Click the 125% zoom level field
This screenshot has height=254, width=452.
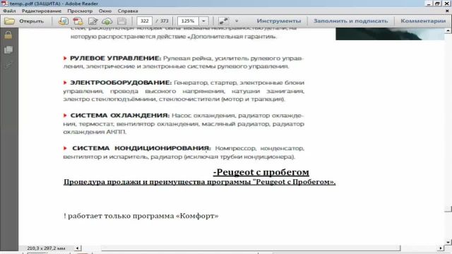pyautogui.click(x=188, y=21)
